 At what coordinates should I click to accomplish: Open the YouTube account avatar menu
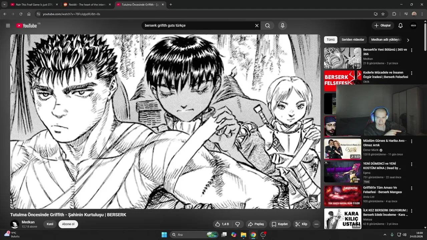coord(414,26)
